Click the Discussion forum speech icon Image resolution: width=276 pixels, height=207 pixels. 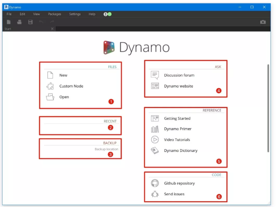point(155,75)
